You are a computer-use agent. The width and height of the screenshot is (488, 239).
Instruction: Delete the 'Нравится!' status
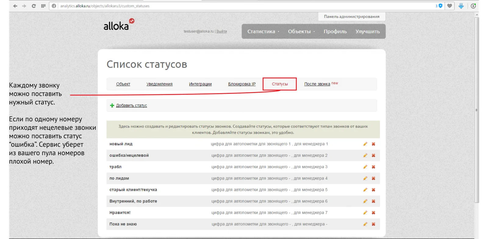(x=373, y=212)
